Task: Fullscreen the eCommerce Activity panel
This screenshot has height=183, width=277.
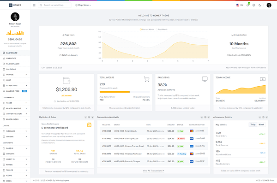Action: click(x=264, y=117)
